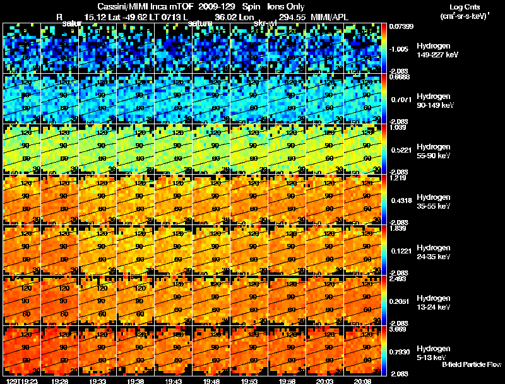Click the 0.7071 color scale value
Image resolution: width=505 pixels, height=384 pixels.
click(x=401, y=100)
